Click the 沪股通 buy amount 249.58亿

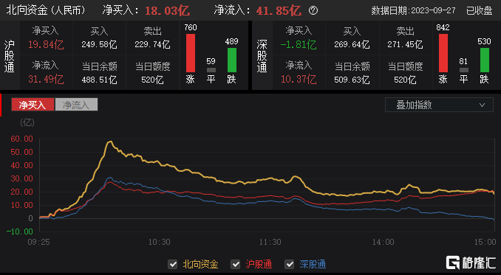point(99,45)
